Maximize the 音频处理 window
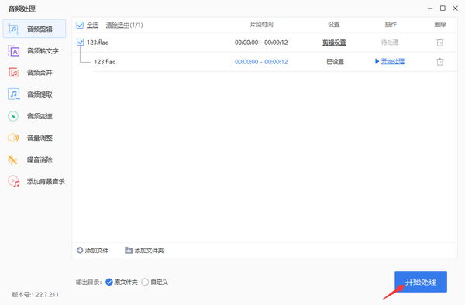The width and height of the screenshot is (465, 305). point(443,9)
